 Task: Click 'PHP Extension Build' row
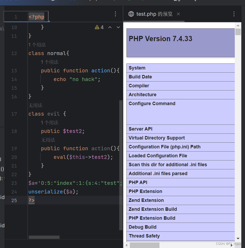[180, 218]
